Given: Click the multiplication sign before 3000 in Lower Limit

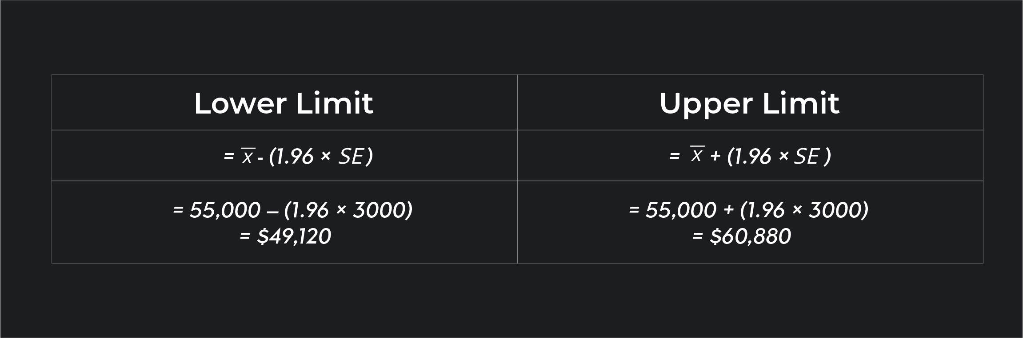Looking at the screenshot, I should 341,210.
